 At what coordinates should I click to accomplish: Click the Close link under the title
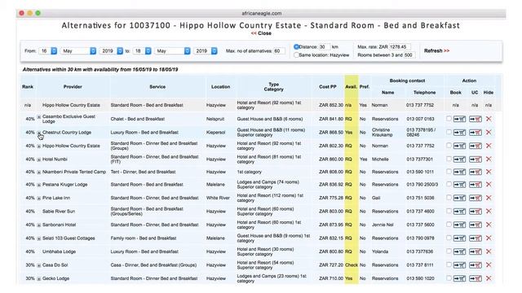[x=261, y=33]
